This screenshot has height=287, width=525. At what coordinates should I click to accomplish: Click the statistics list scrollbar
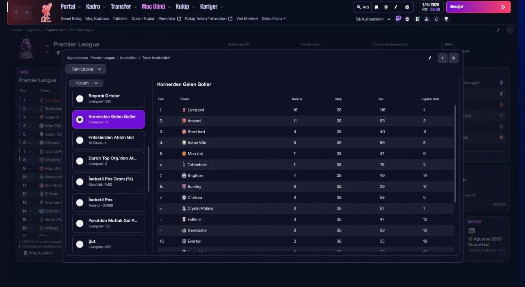(149, 169)
